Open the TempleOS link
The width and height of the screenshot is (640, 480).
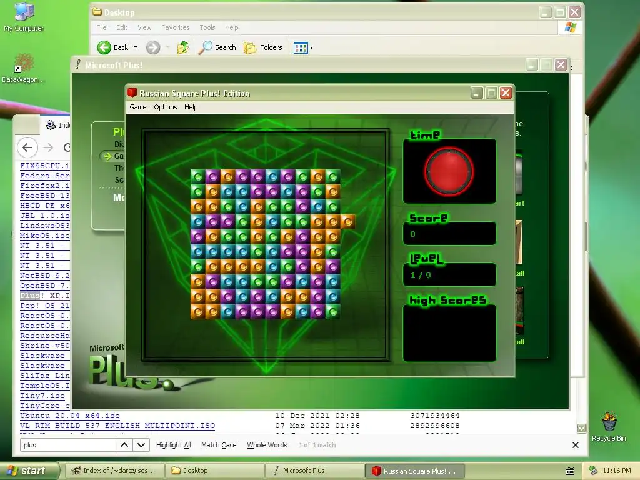point(45,386)
